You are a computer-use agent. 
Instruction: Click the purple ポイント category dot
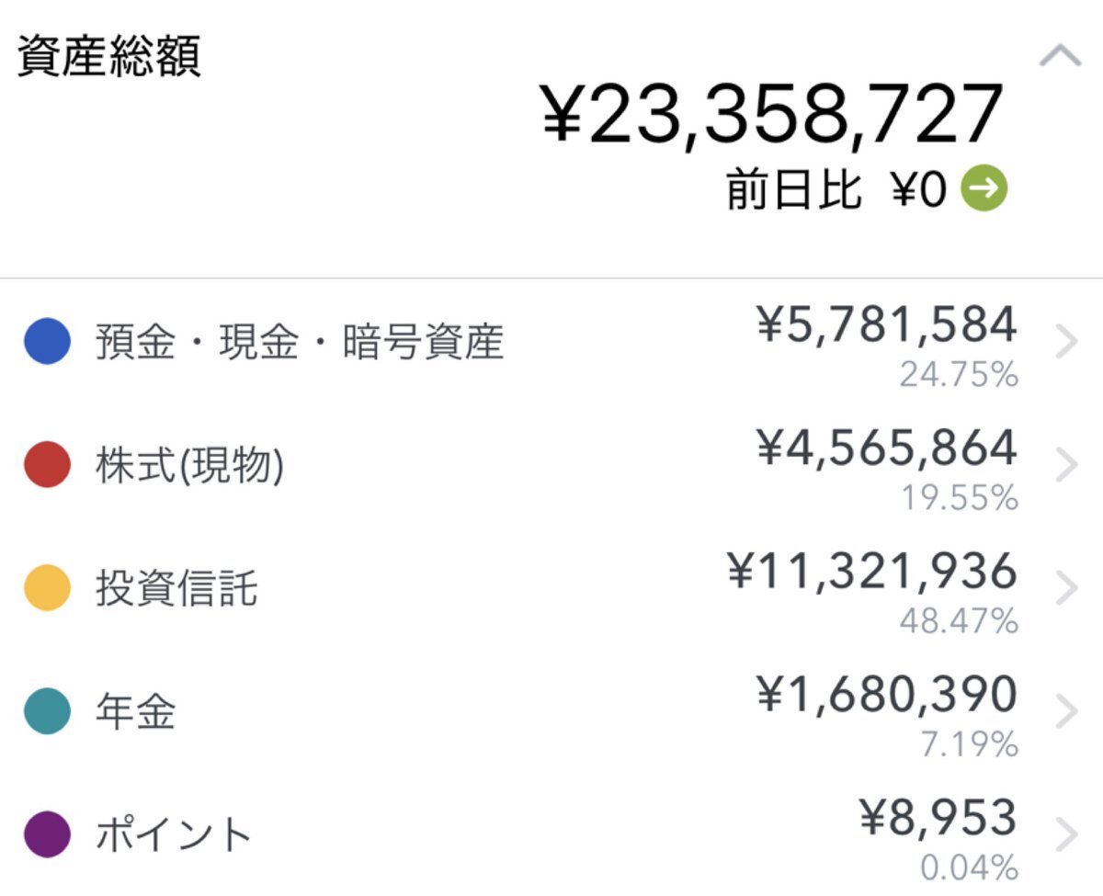click(x=47, y=834)
